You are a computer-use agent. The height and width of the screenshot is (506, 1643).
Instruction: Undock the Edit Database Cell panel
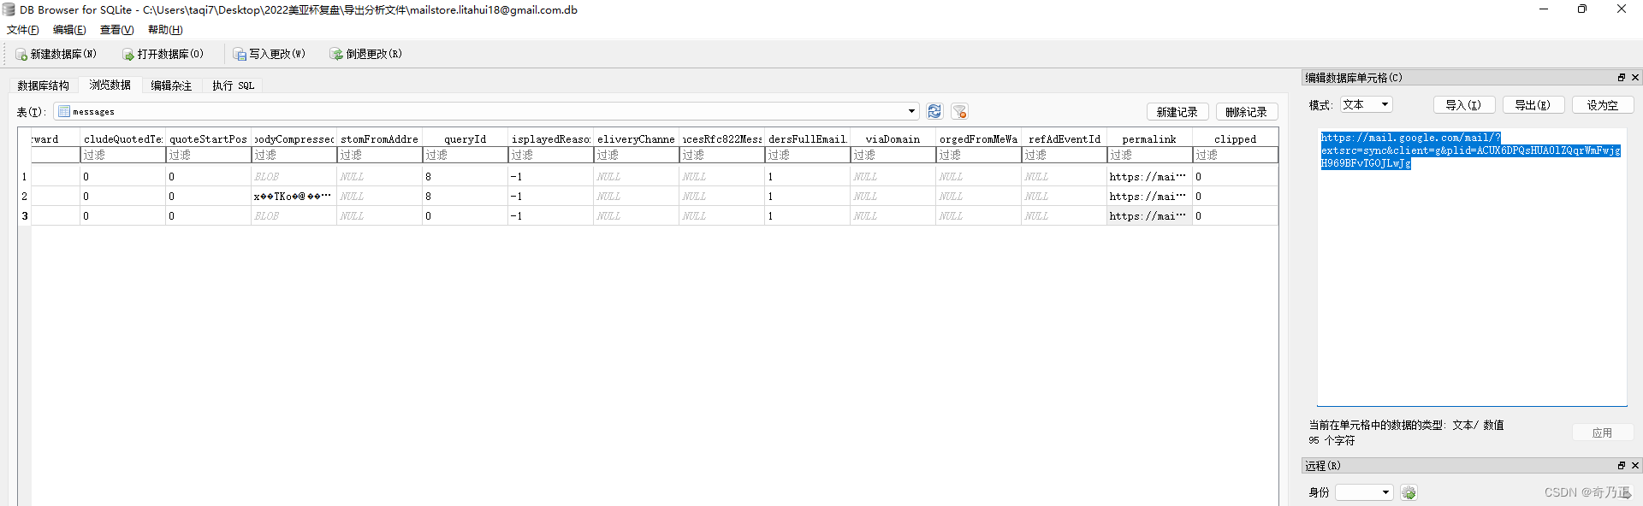tap(1621, 78)
